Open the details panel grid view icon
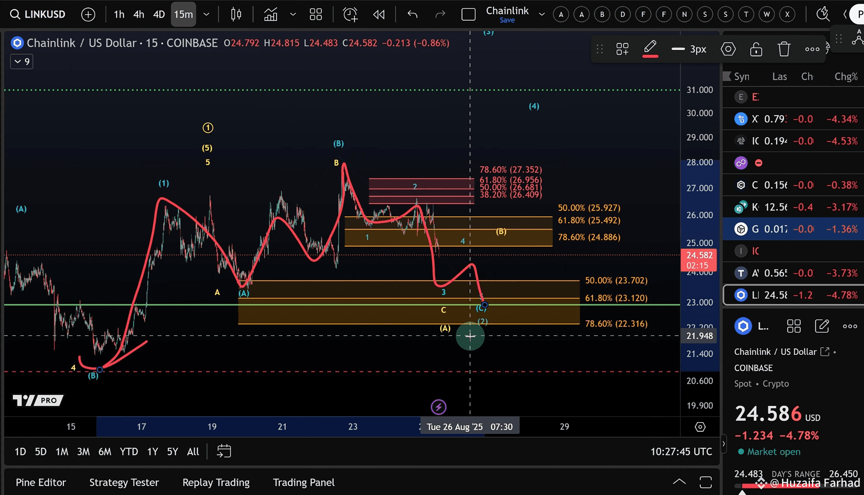864x495 pixels. click(x=793, y=326)
